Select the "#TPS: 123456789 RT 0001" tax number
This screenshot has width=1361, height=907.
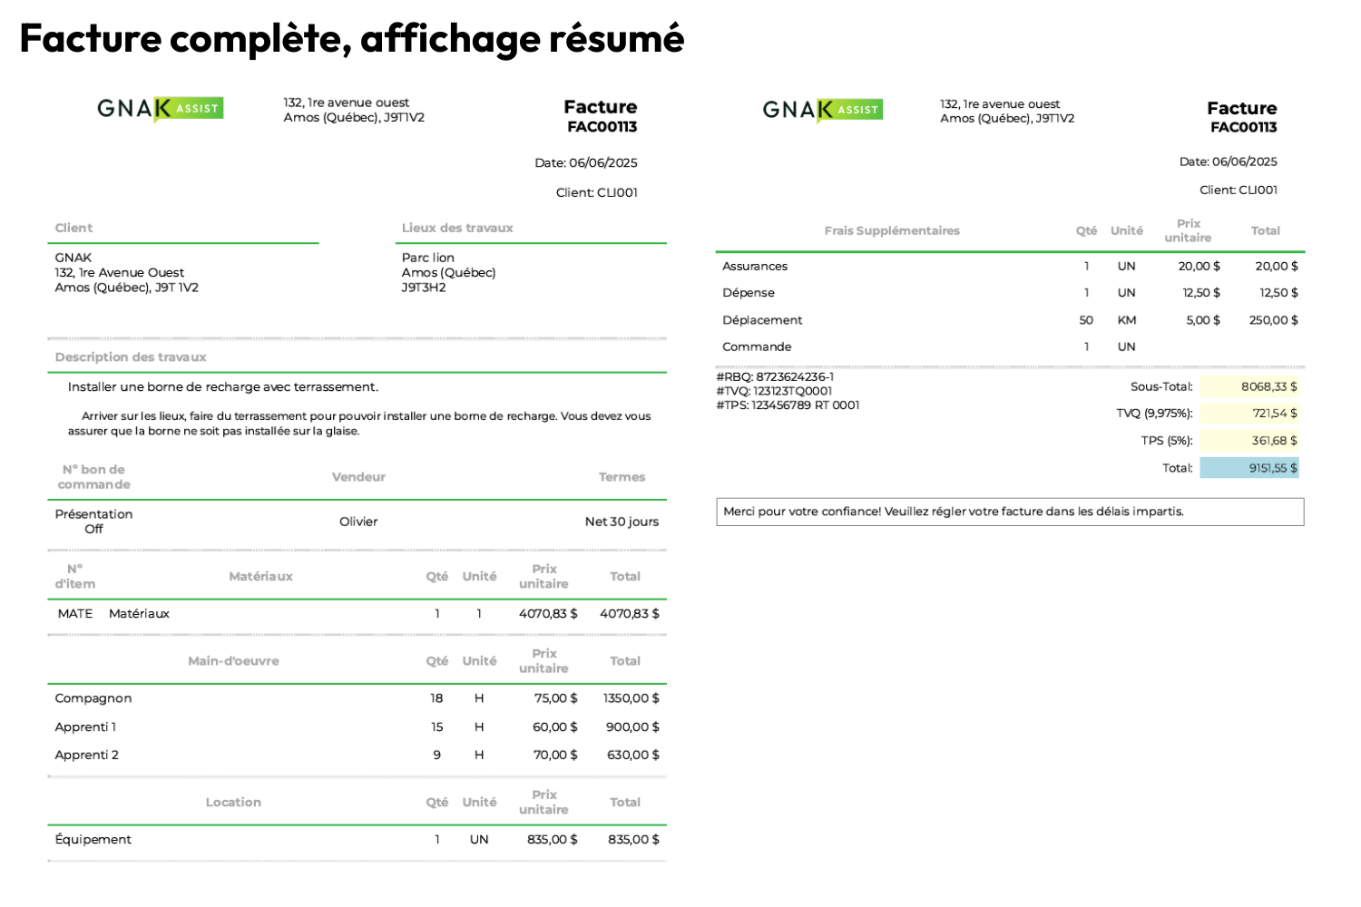pyautogui.click(x=788, y=405)
